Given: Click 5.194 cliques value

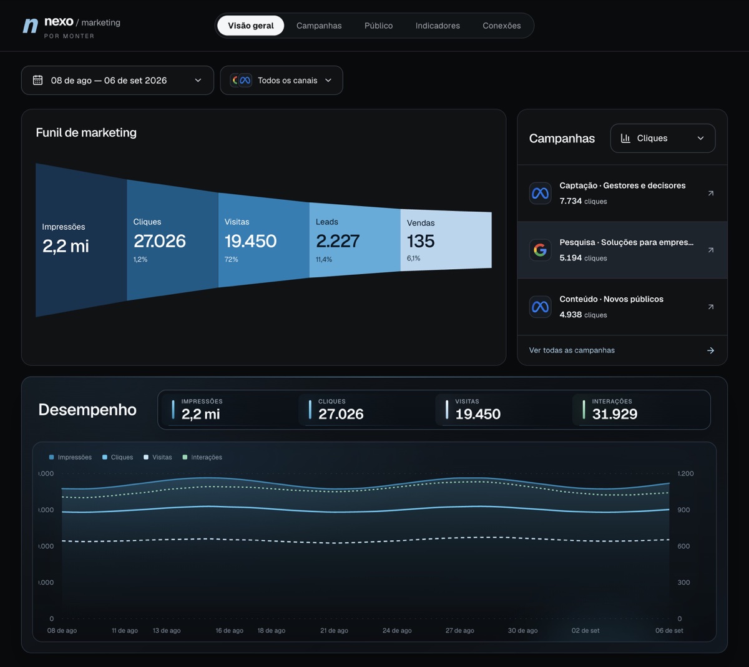Looking at the screenshot, I should tap(583, 258).
